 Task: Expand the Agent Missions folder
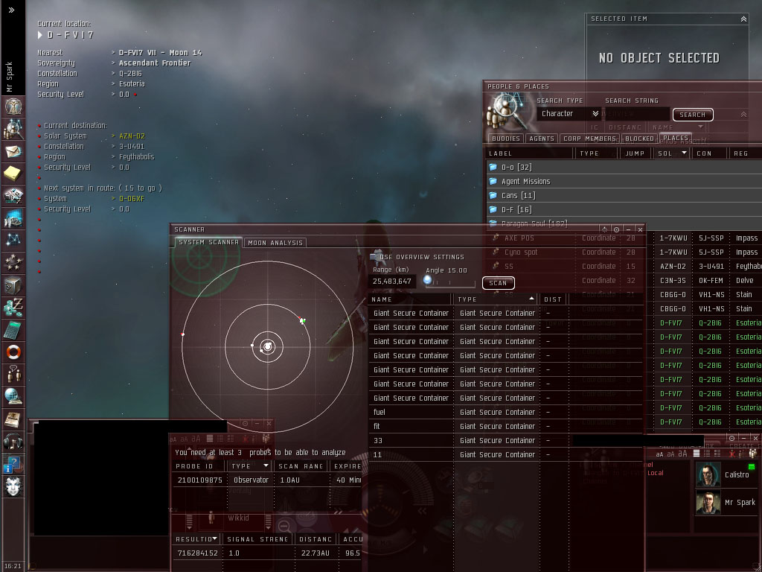624,182
